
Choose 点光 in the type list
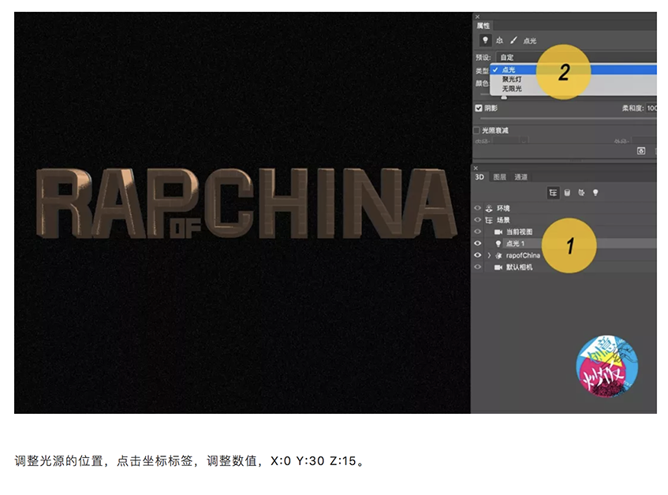click(573, 69)
